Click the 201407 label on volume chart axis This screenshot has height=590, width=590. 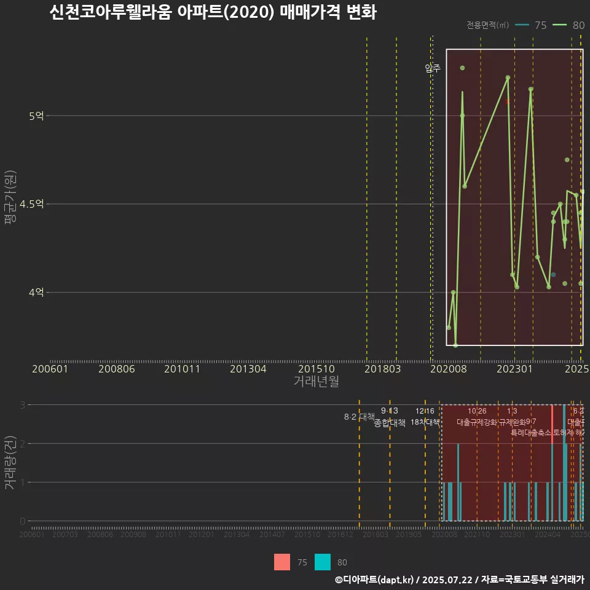pos(272,534)
